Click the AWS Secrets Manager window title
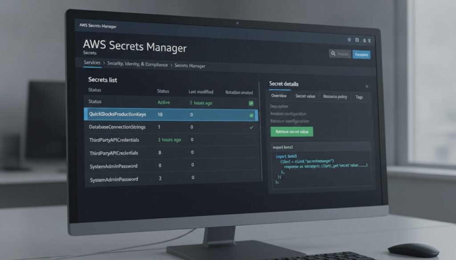This screenshot has height=260, width=456. [98, 26]
